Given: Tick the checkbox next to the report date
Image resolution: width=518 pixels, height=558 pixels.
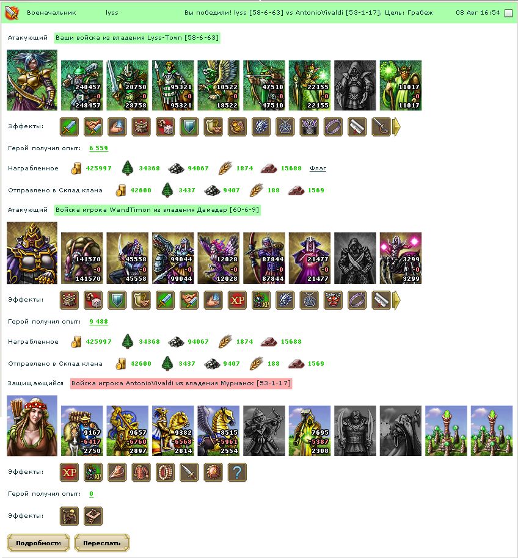Looking at the screenshot, I should pyautogui.click(x=509, y=13).
